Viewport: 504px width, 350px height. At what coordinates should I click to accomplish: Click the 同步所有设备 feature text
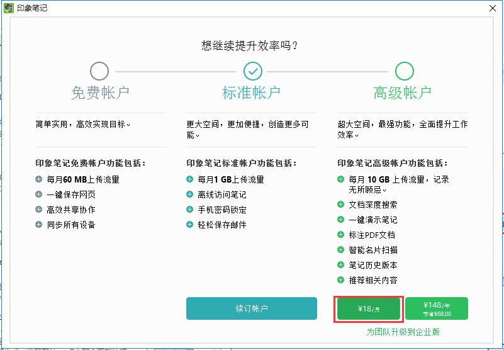click(71, 225)
